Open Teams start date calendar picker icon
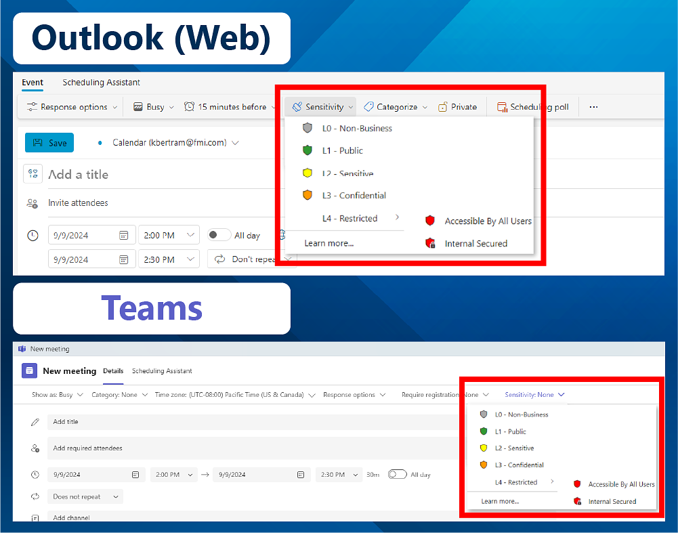The height and width of the screenshot is (533, 678). tap(135, 475)
